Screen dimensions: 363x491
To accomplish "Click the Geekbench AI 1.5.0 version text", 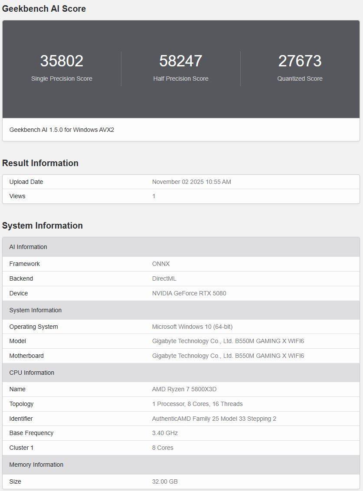I will (x=62, y=130).
